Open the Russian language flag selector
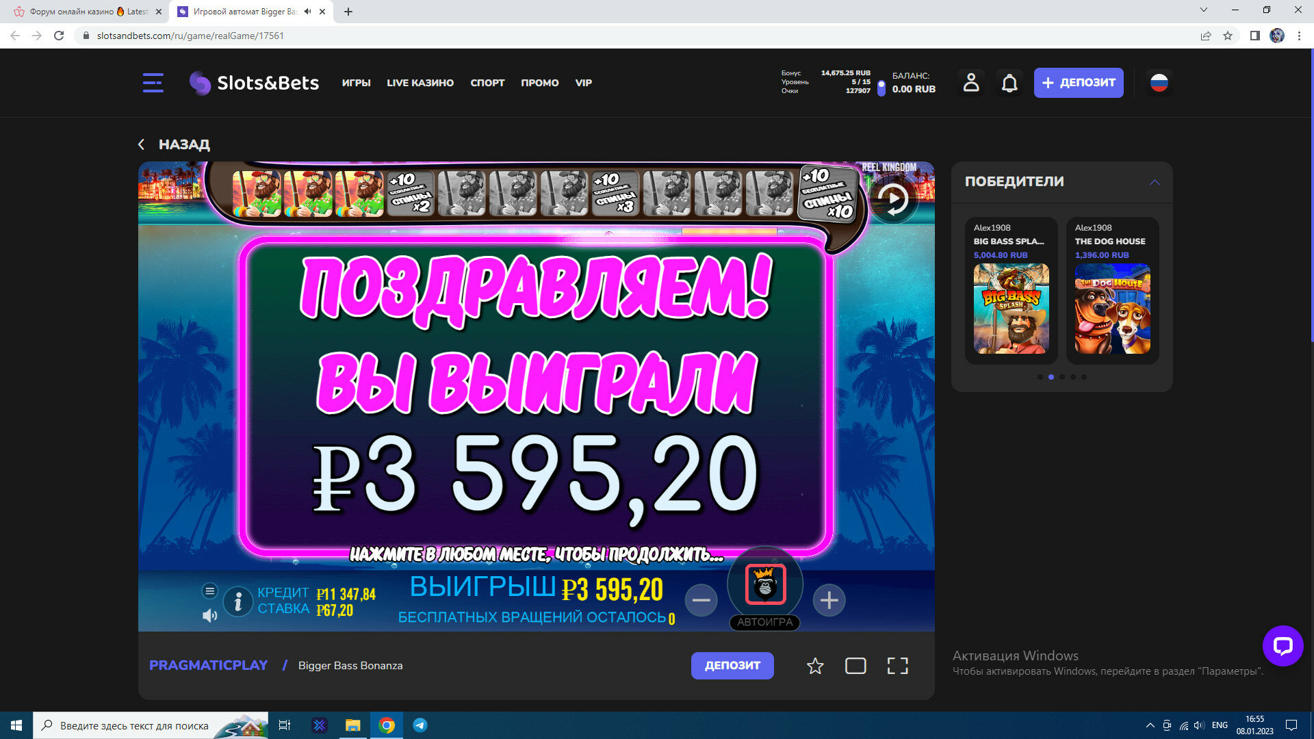 pos(1159,83)
